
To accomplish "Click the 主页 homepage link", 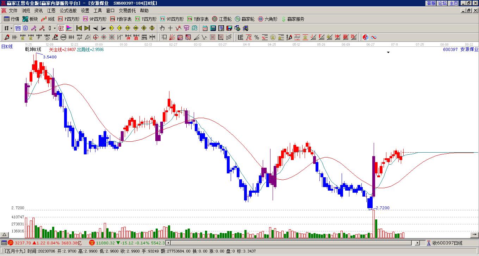I will [x=454, y=3].
